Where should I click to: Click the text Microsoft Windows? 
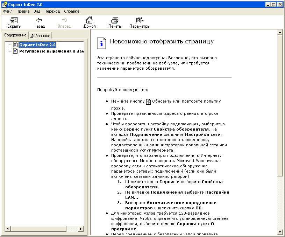[195, 161]
